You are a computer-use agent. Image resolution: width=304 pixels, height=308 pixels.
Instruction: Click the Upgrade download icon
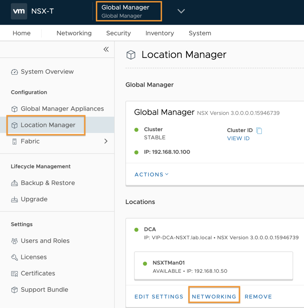coord(14,199)
